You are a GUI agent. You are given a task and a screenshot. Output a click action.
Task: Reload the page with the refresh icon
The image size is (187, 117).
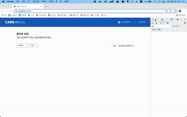click(11, 11)
